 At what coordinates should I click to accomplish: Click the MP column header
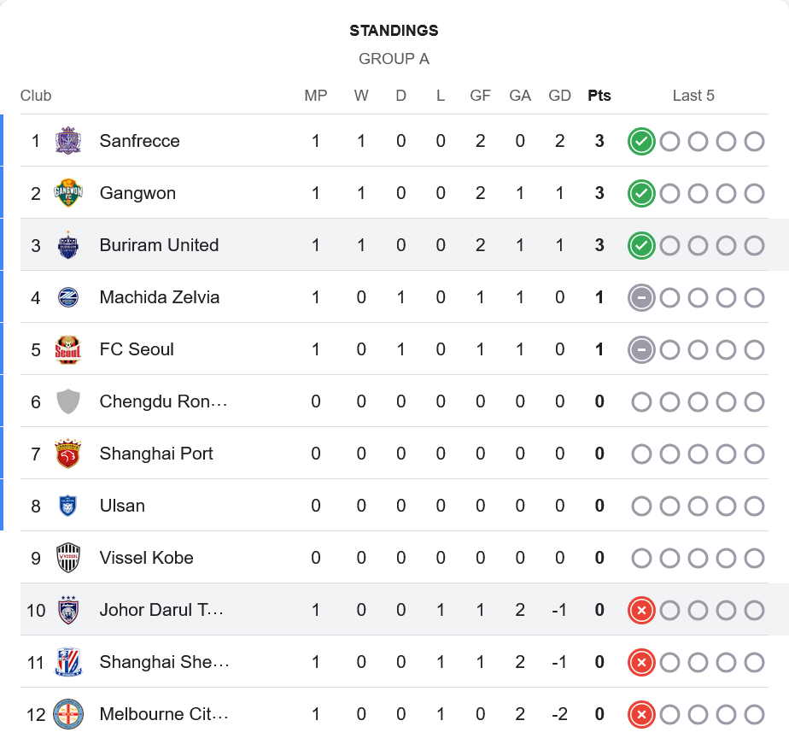[x=316, y=96]
